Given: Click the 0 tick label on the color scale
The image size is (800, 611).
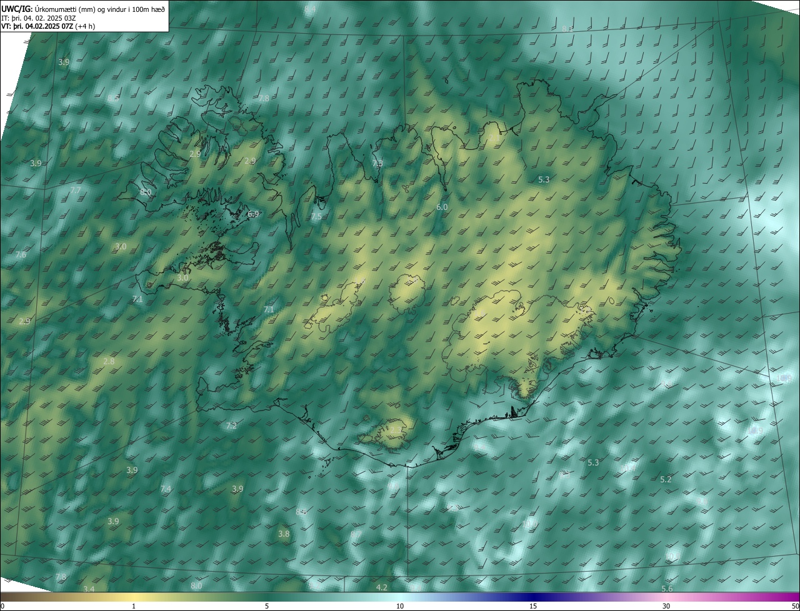Looking at the screenshot, I should click(x=2, y=607).
